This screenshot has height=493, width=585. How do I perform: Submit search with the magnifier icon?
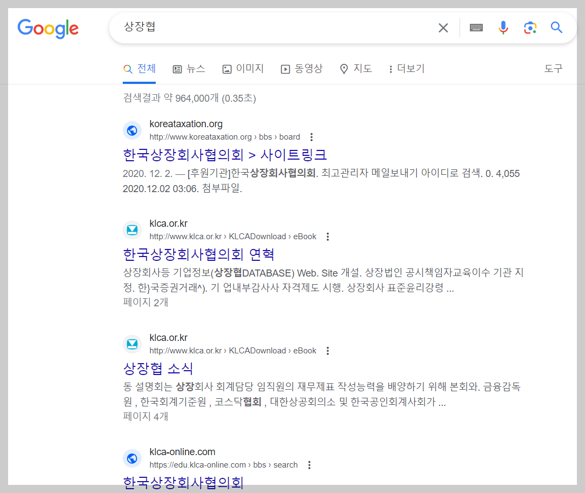point(556,27)
